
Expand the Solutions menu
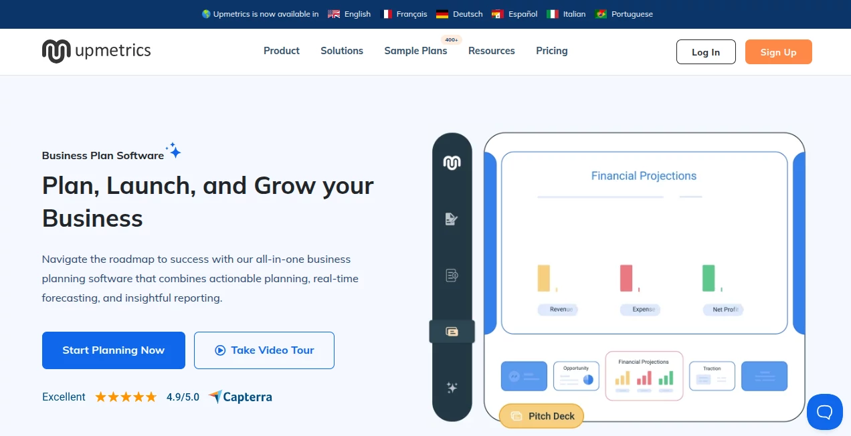point(341,51)
